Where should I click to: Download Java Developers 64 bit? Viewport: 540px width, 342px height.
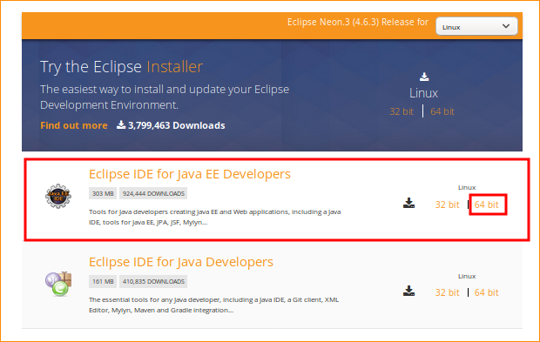point(486,292)
